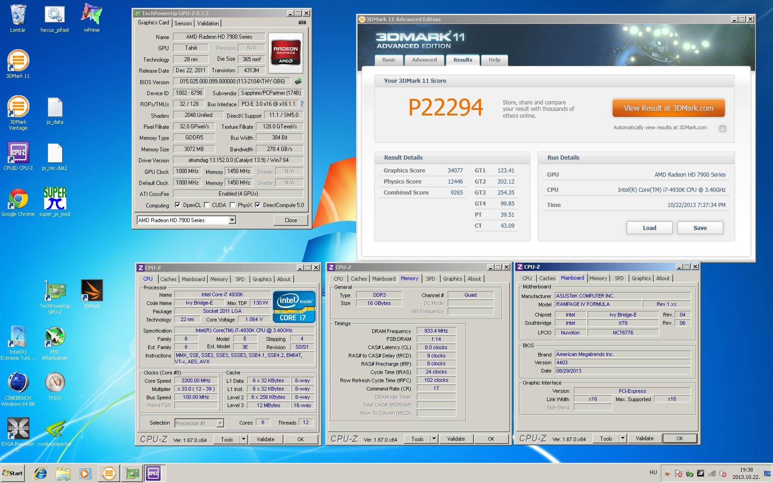The height and width of the screenshot is (483, 773).
Task: Switch to the Validation tab in GPU-Z
Action: pos(208,23)
